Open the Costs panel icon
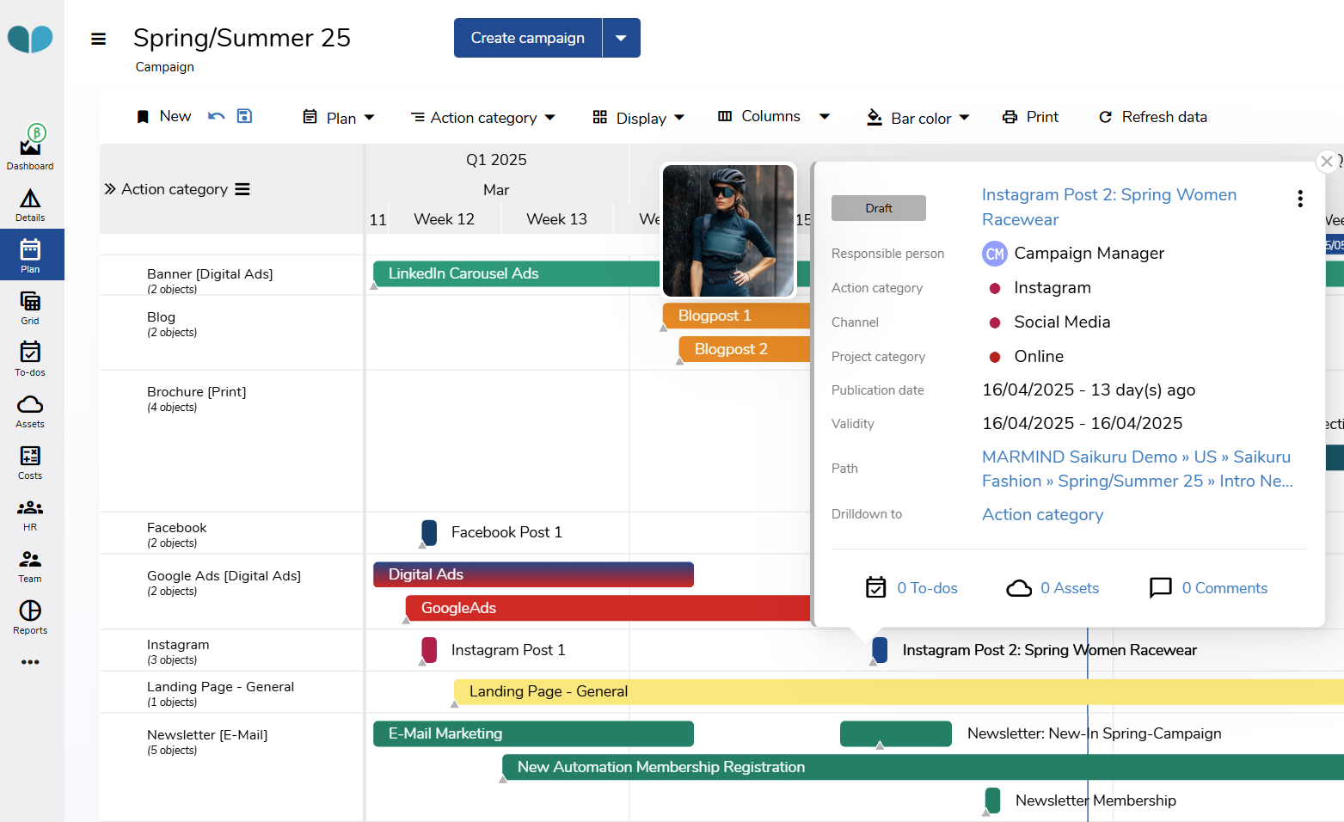Screen dimensions: 1344x822 (x=30, y=457)
